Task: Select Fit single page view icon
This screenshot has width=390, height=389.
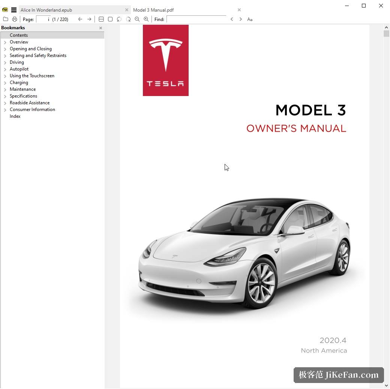Action: (110, 19)
